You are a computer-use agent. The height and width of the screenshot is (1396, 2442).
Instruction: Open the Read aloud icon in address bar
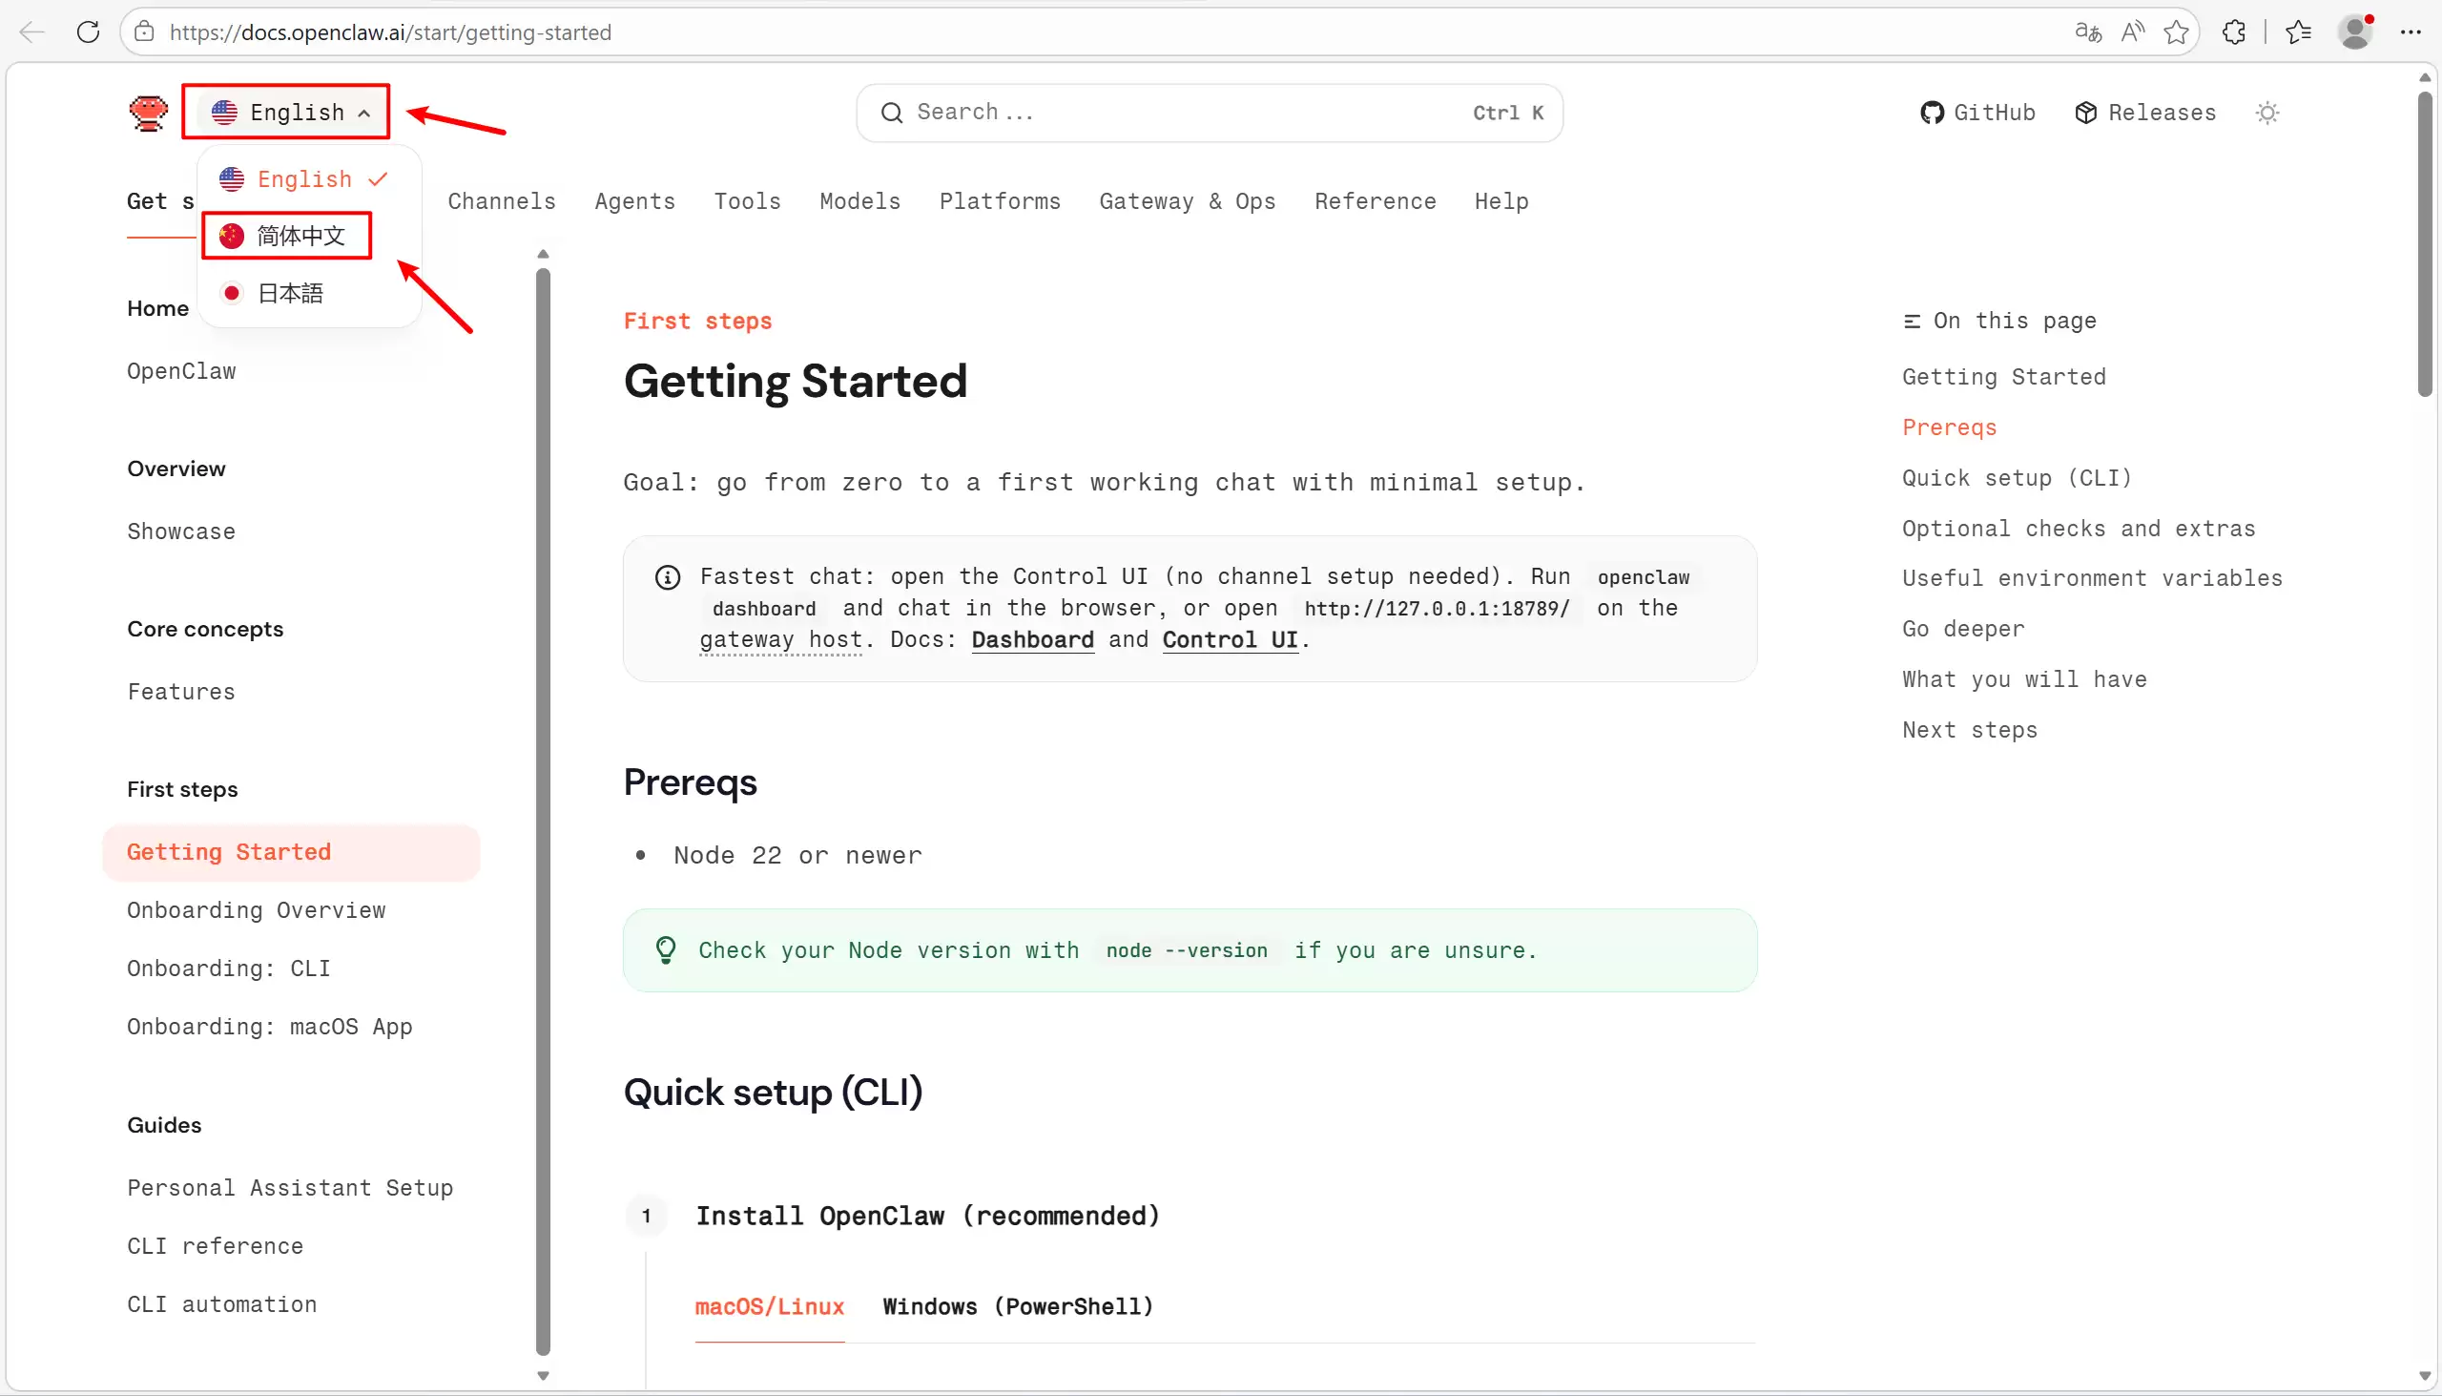pos(2132,31)
